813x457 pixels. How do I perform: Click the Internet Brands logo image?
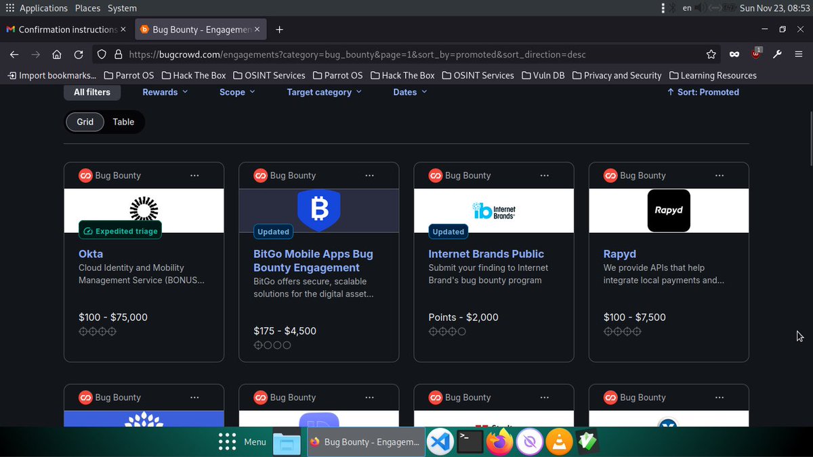click(x=494, y=211)
